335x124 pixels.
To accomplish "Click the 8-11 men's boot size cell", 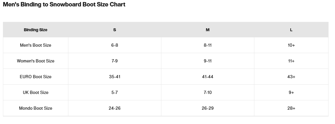I will (208, 45).
